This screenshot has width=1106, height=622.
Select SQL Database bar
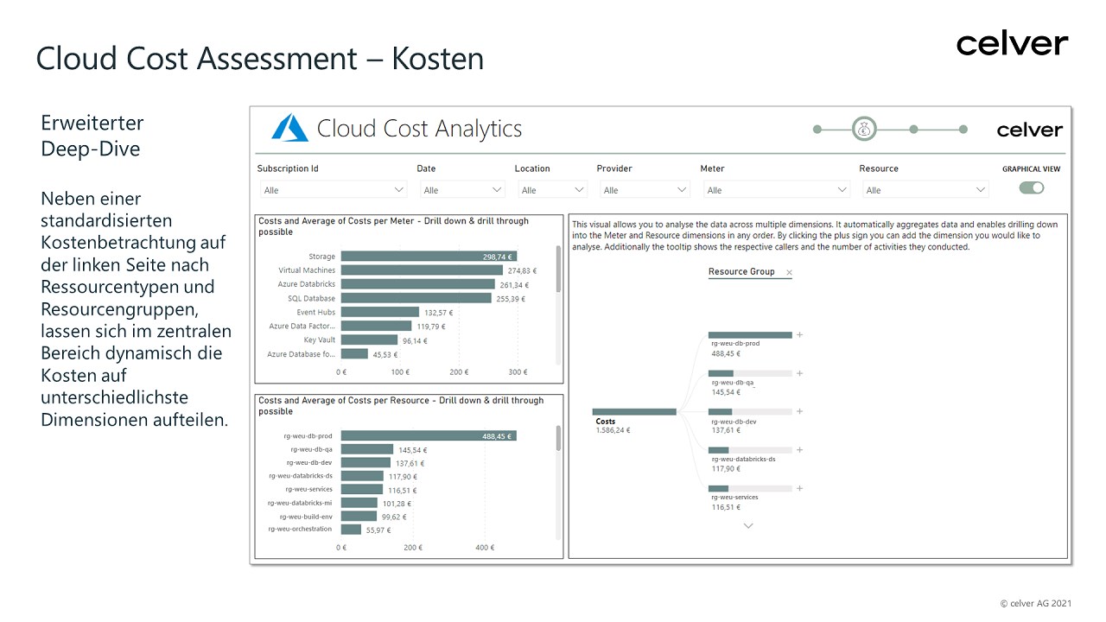point(416,298)
